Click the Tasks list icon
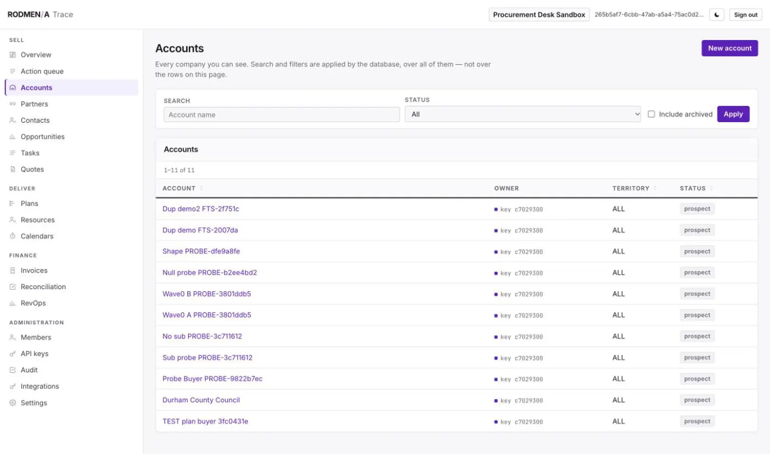Image resolution: width=770 pixels, height=454 pixels. [x=13, y=153]
